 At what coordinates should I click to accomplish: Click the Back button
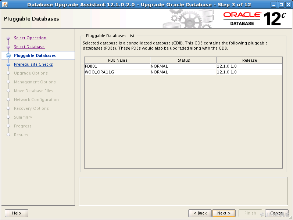point(200,213)
